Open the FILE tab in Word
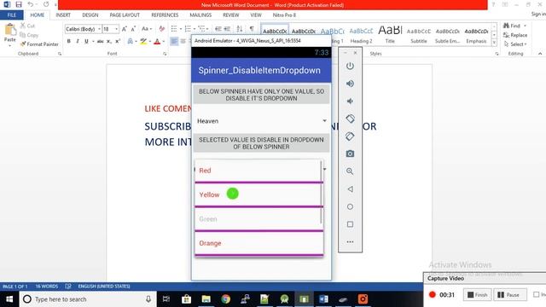Image resolution: width=546 pixels, height=307 pixels. pyautogui.click(x=11, y=15)
